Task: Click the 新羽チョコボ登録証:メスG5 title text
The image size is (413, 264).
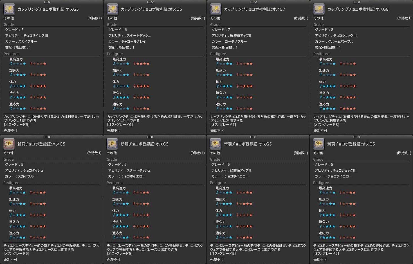Action: click(x=41, y=144)
